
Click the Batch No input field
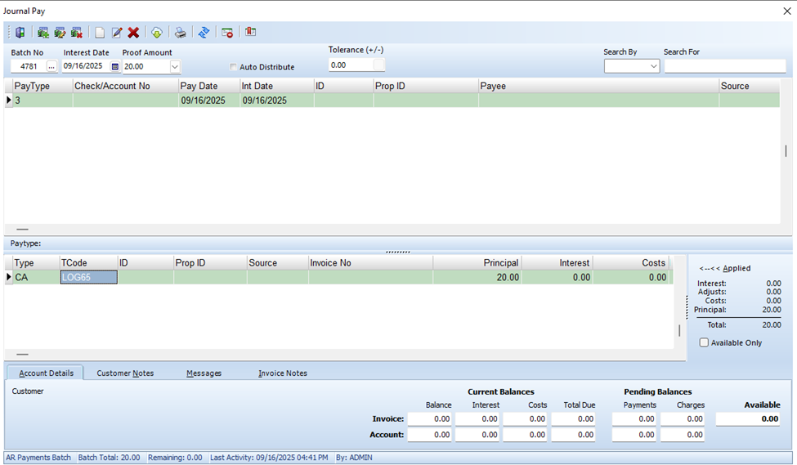(29, 66)
